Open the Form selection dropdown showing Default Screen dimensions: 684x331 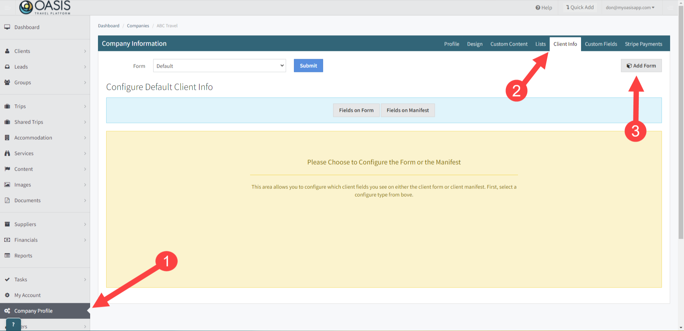[x=219, y=66]
